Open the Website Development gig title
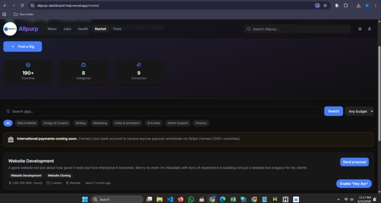Viewport: 381px width, 203px height. [x=31, y=161]
